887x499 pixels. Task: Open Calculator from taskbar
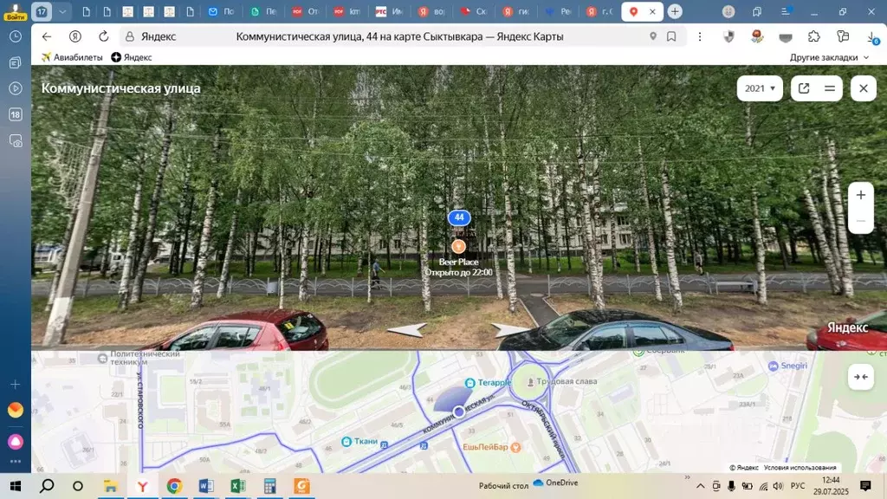[x=270, y=486]
